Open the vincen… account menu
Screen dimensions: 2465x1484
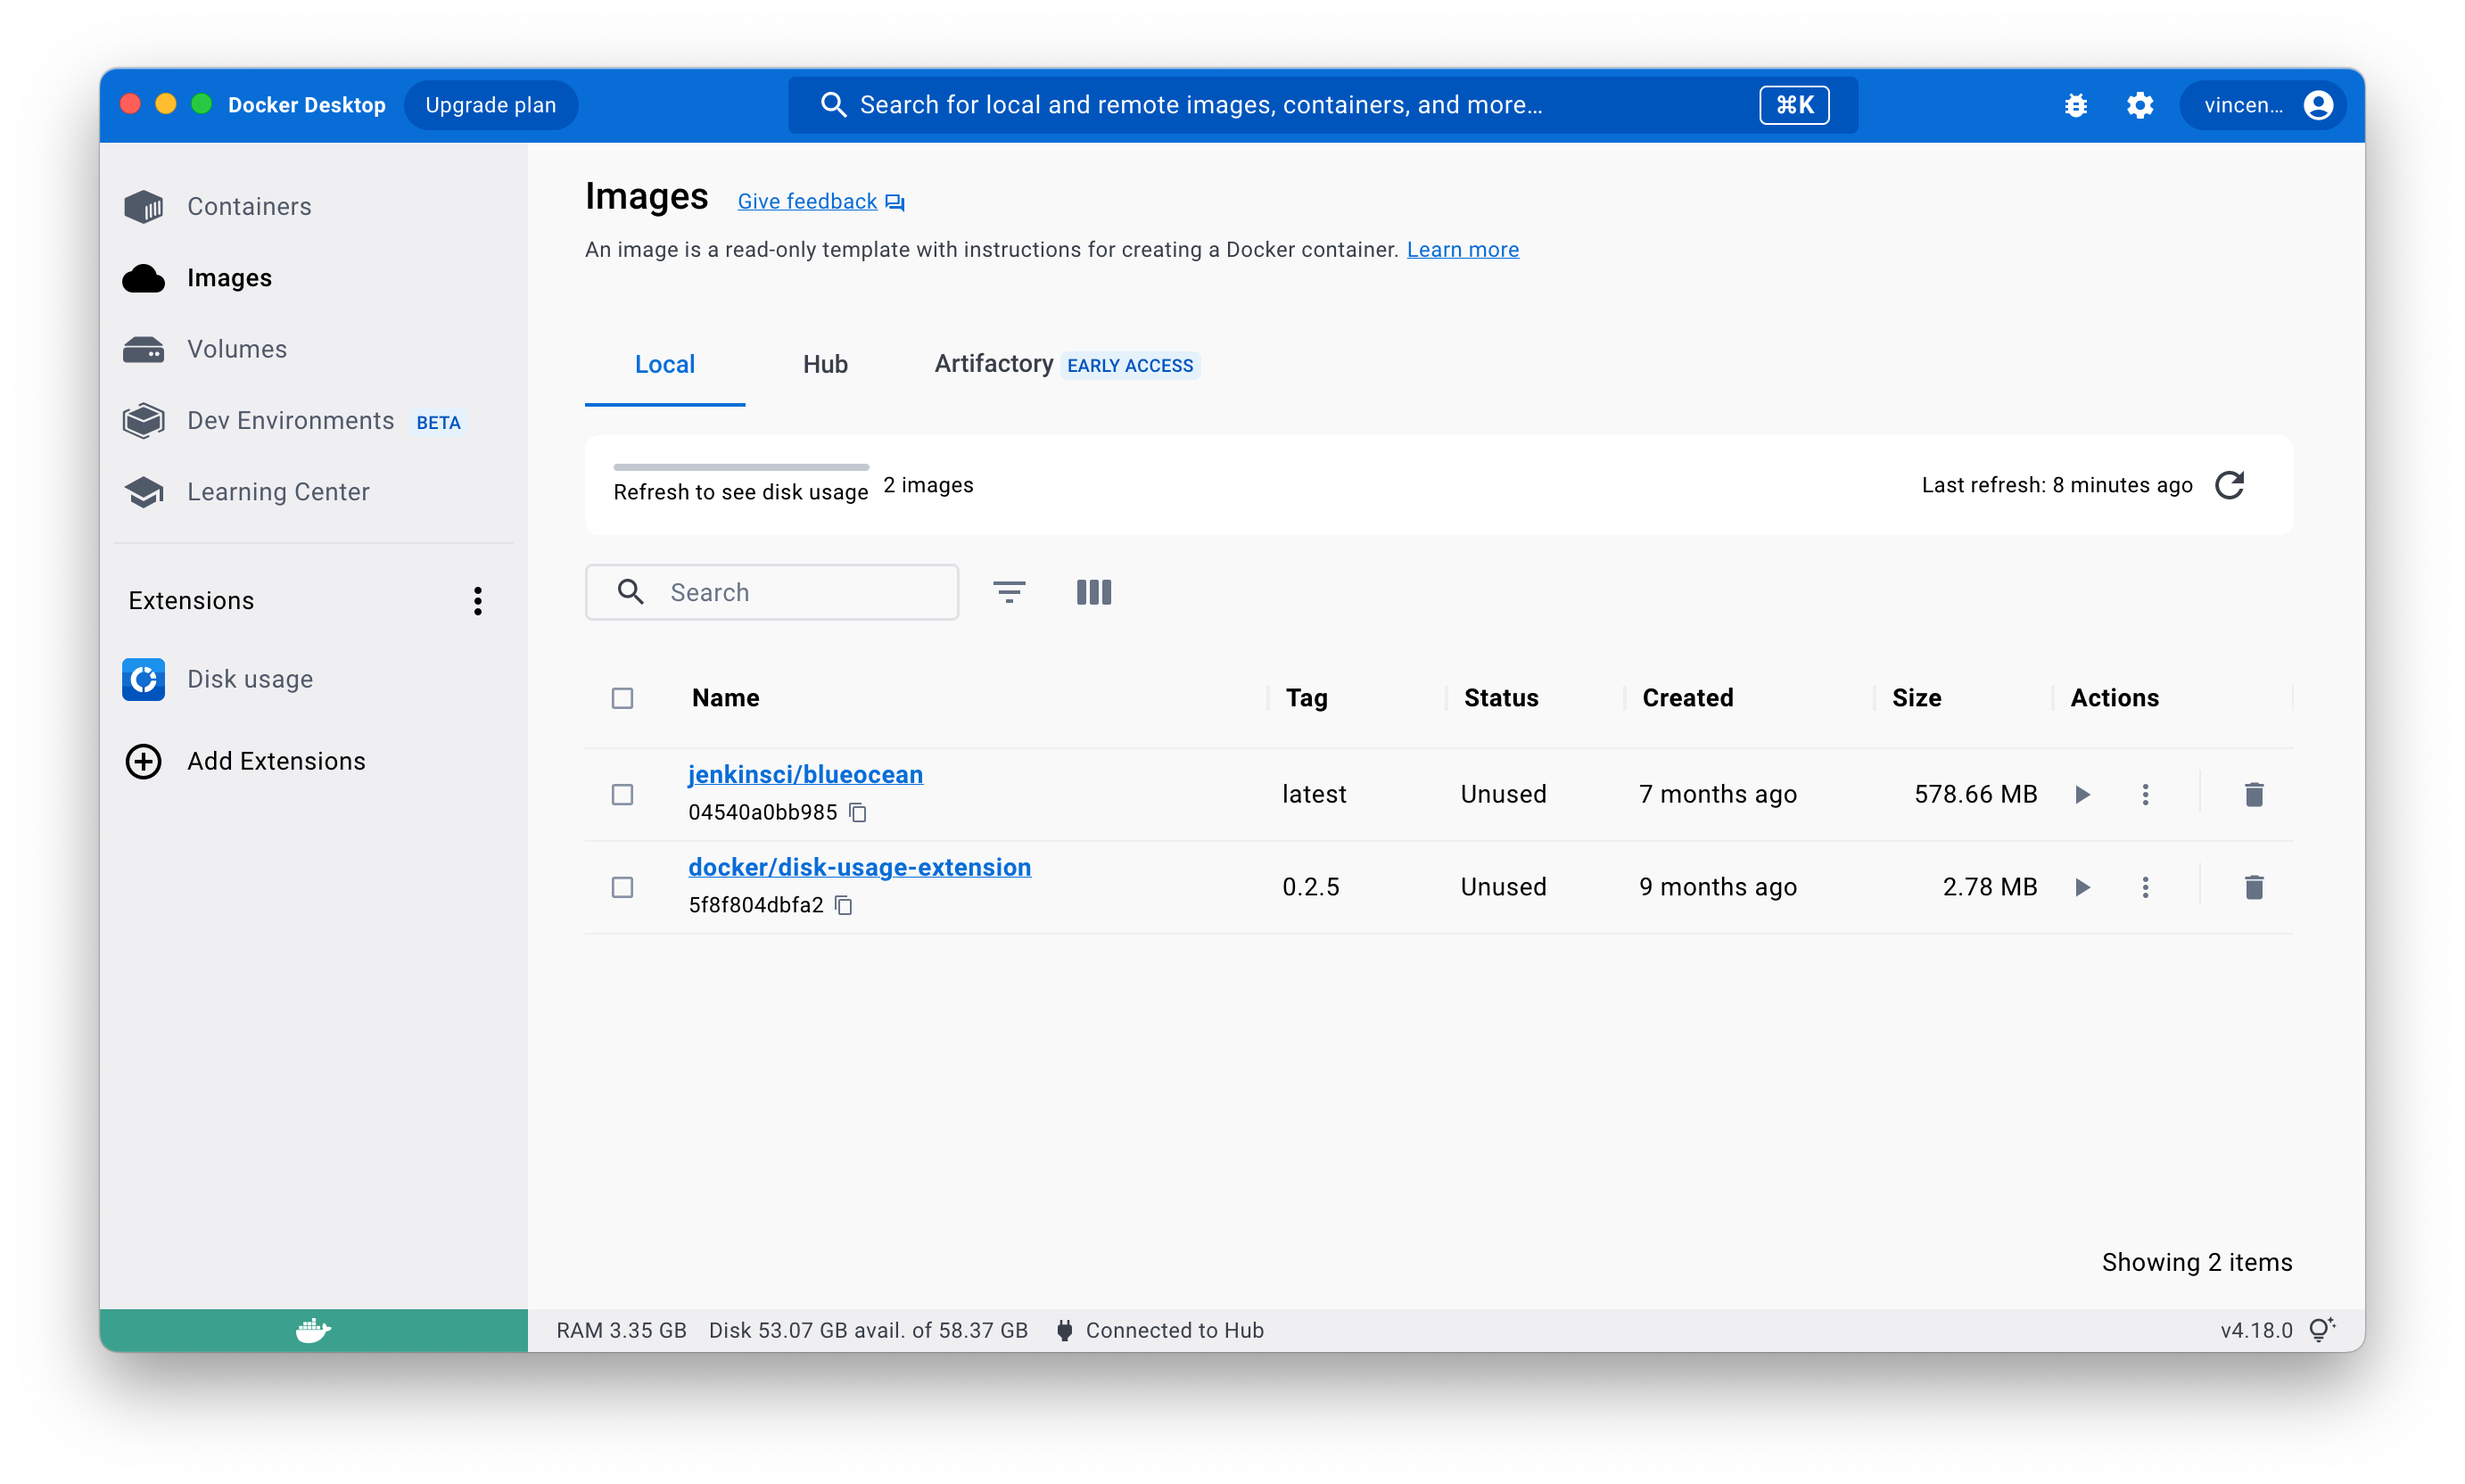click(x=2263, y=105)
